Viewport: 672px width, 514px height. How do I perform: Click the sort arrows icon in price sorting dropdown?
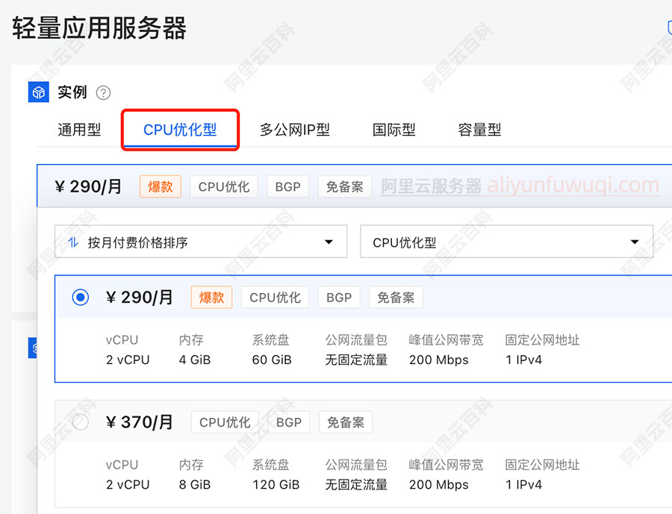click(73, 242)
